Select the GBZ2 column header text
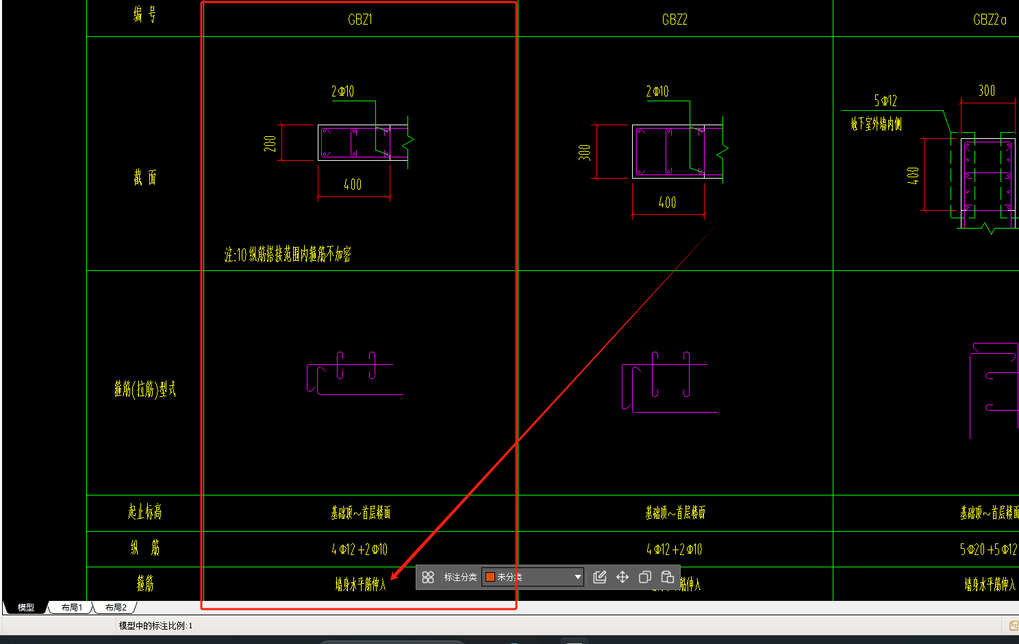1019x644 pixels. point(675,20)
